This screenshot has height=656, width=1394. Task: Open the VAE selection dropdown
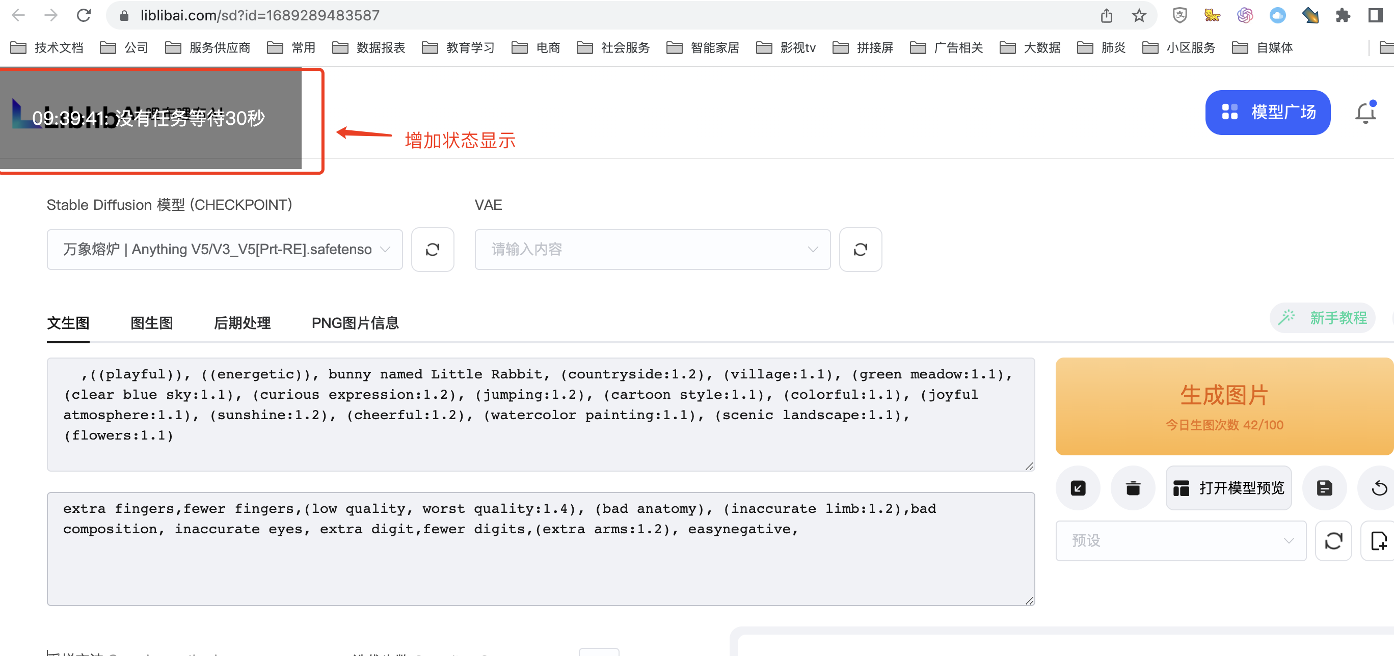coord(652,250)
